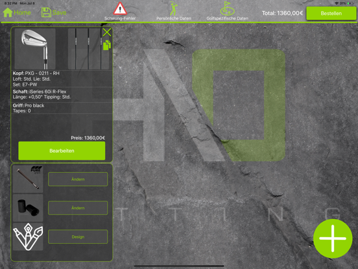Save the fitting with floppy disk icon
Image resolution: width=358 pixels, height=269 pixels.
tap(46, 12)
